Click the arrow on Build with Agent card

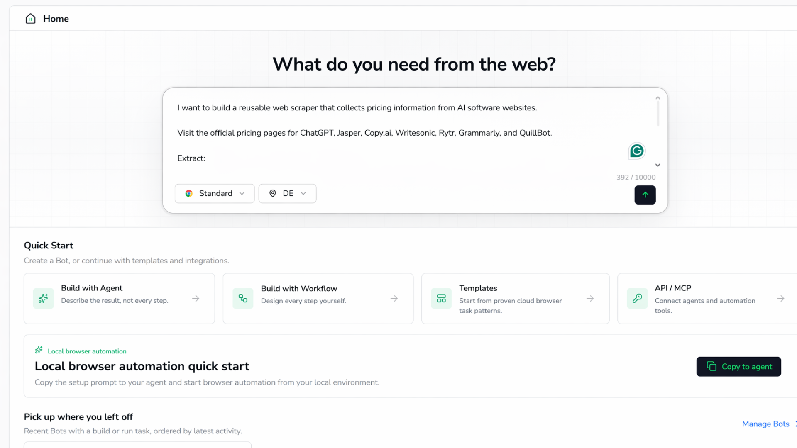coord(196,299)
